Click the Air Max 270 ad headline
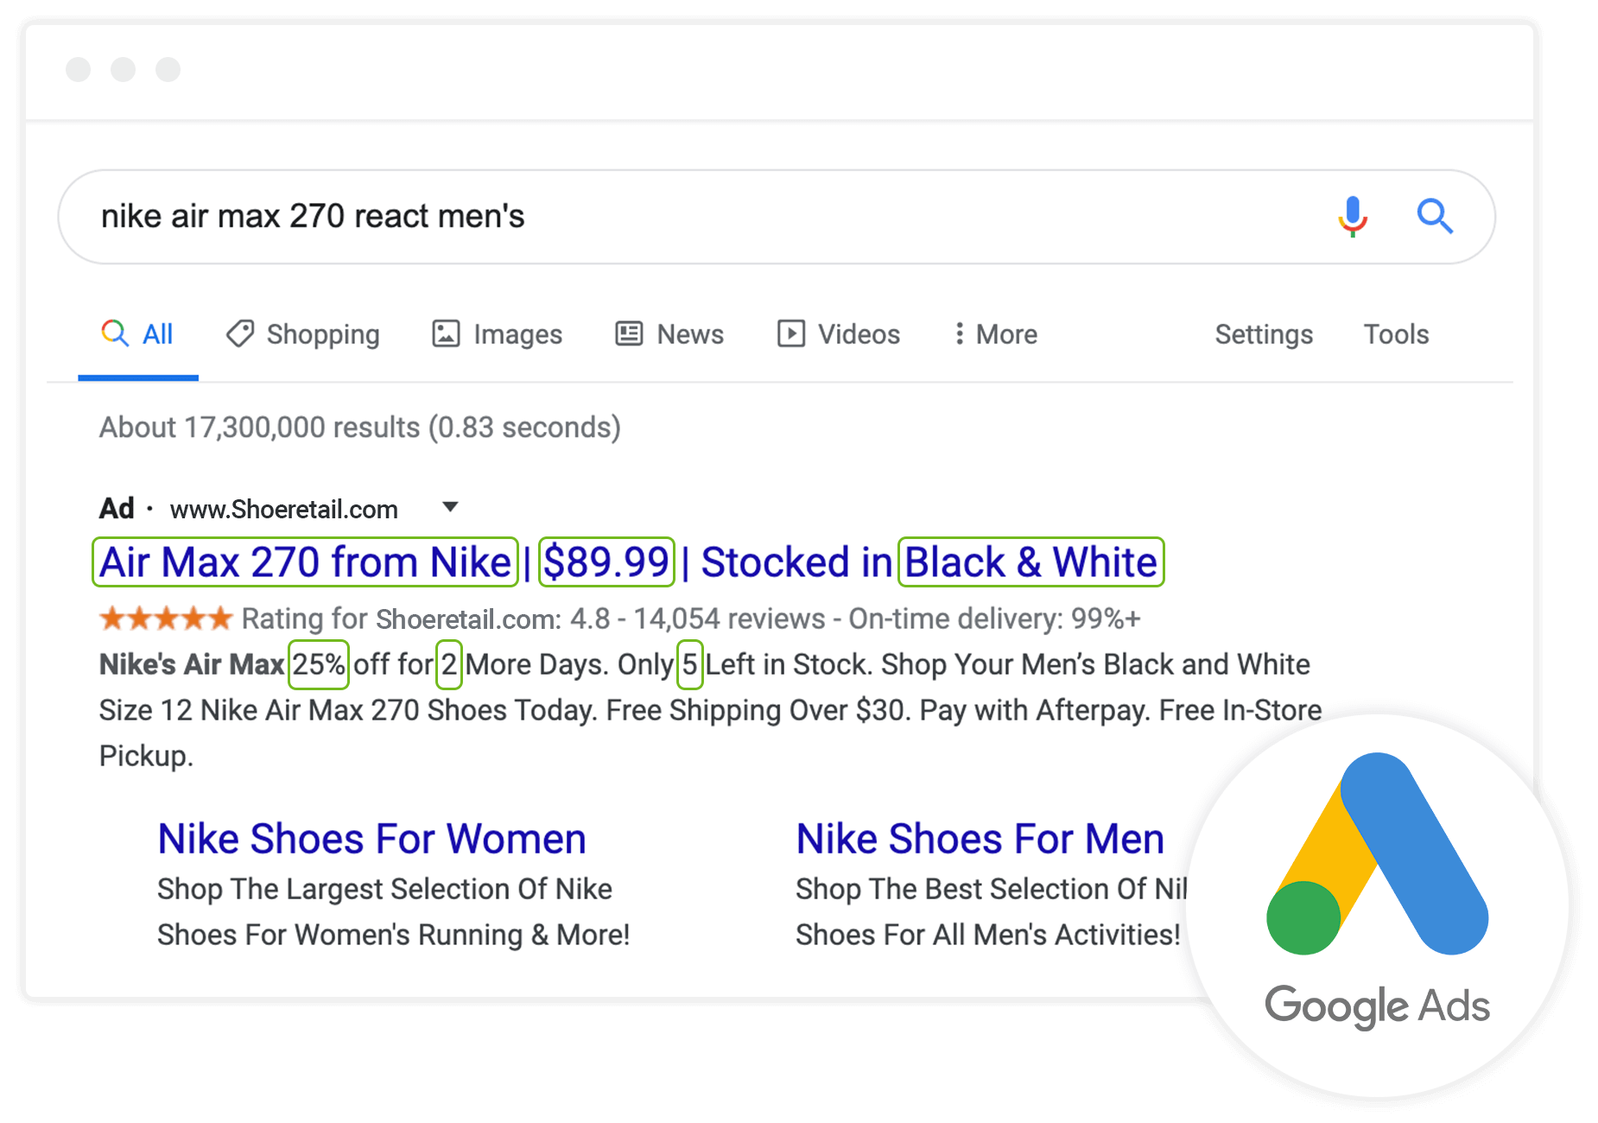The image size is (1598, 1123). (304, 562)
